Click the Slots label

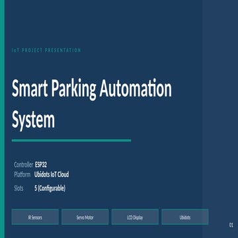pyautogui.click(x=19, y=188)
